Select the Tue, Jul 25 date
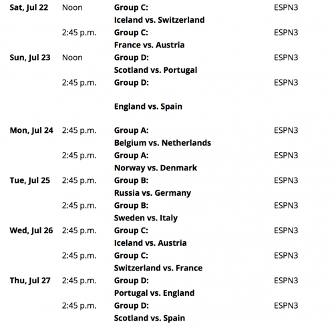This screenshot has width=334, height=326. 29,180
